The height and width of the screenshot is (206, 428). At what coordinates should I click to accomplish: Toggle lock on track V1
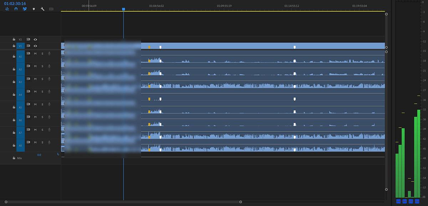(x=14, y=46)
